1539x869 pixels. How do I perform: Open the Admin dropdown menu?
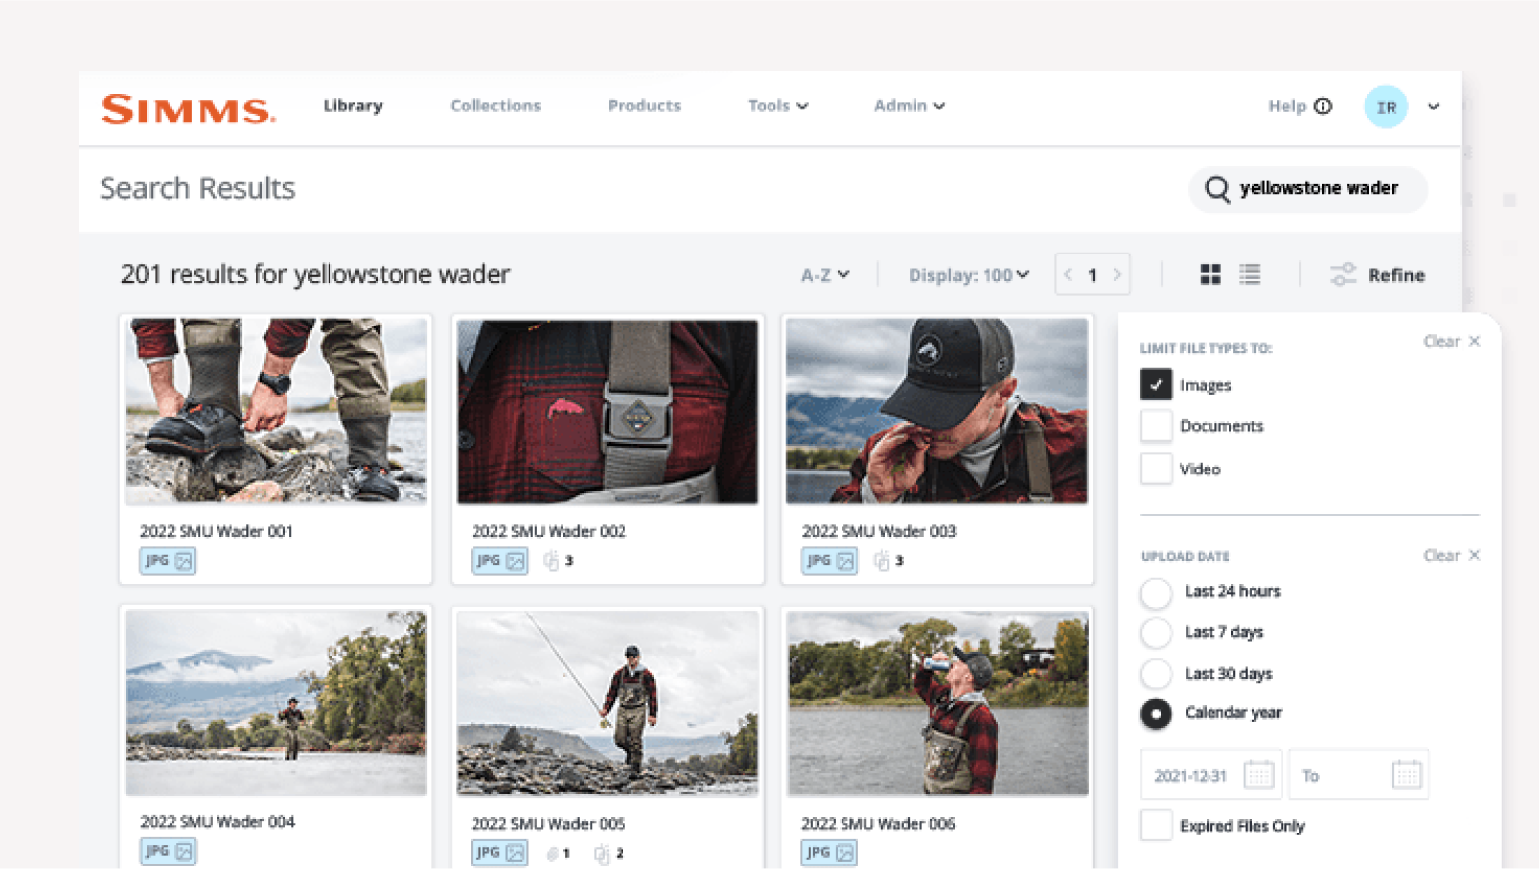[x=909, y=106]
